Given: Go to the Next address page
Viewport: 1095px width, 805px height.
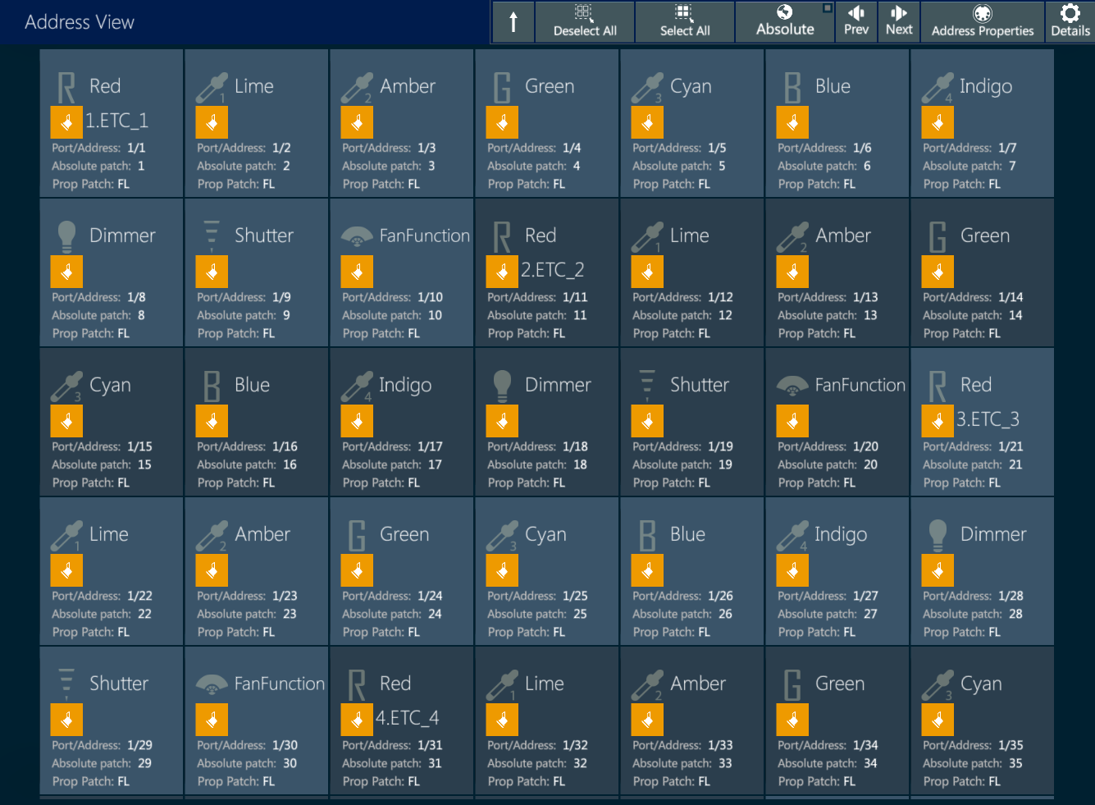Looking at the screenshot, I should click(899, 22).
